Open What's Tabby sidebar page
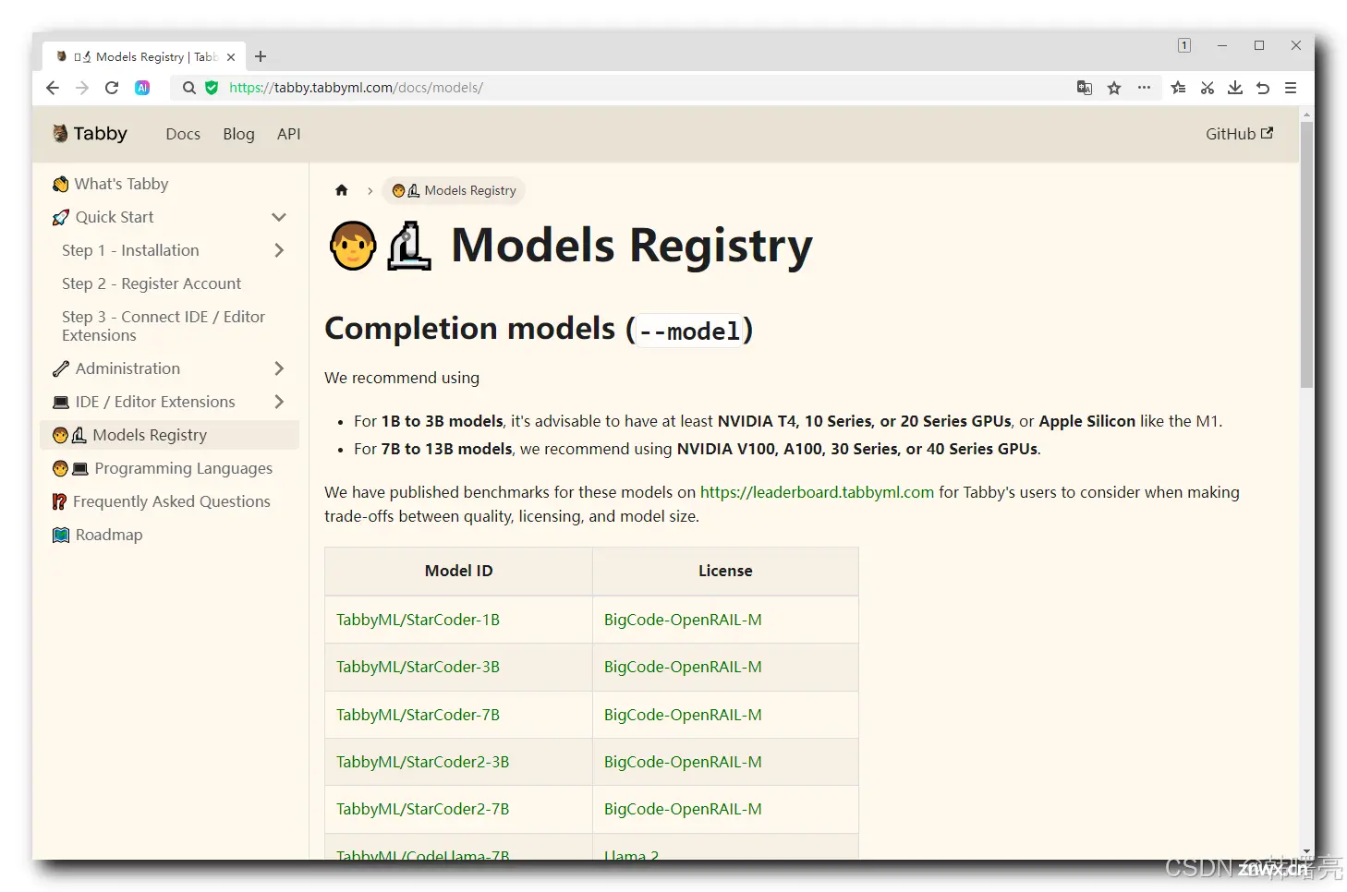This screenshot has width=1347, height=892. [x=111, y=184]
